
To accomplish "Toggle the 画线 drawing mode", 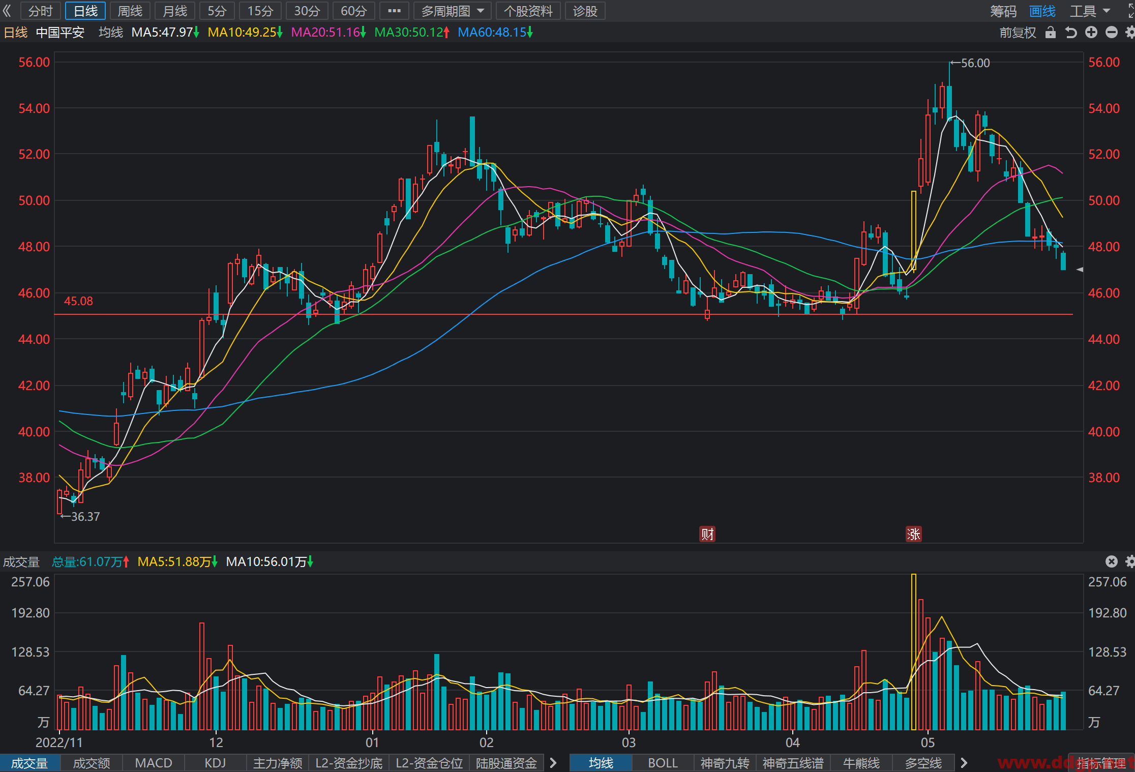I will [1042, 11].
